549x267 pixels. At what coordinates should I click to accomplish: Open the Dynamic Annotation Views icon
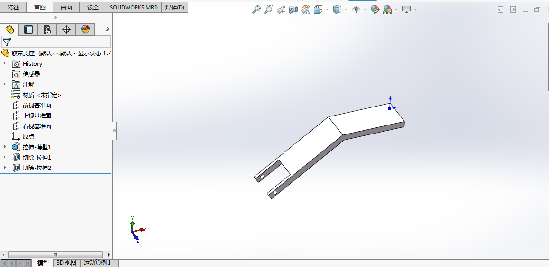305,10
